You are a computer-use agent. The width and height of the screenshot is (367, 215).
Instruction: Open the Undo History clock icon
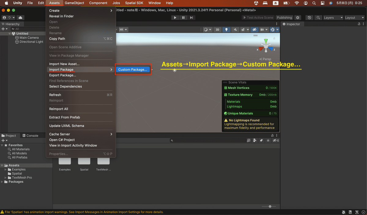310,18
